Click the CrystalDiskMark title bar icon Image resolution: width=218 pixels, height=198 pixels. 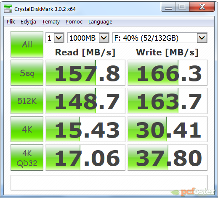click(8, 9)
